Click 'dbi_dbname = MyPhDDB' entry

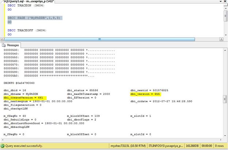point(21,94)
